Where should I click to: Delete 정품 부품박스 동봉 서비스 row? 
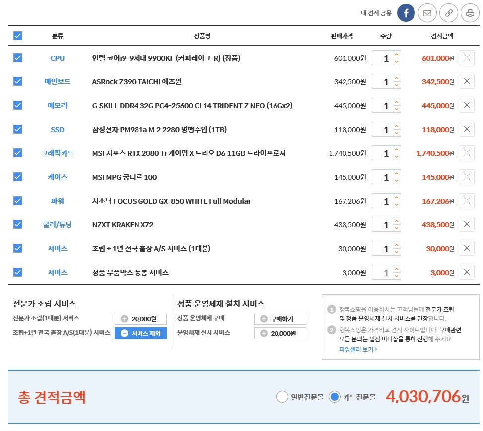pos(467,272)
